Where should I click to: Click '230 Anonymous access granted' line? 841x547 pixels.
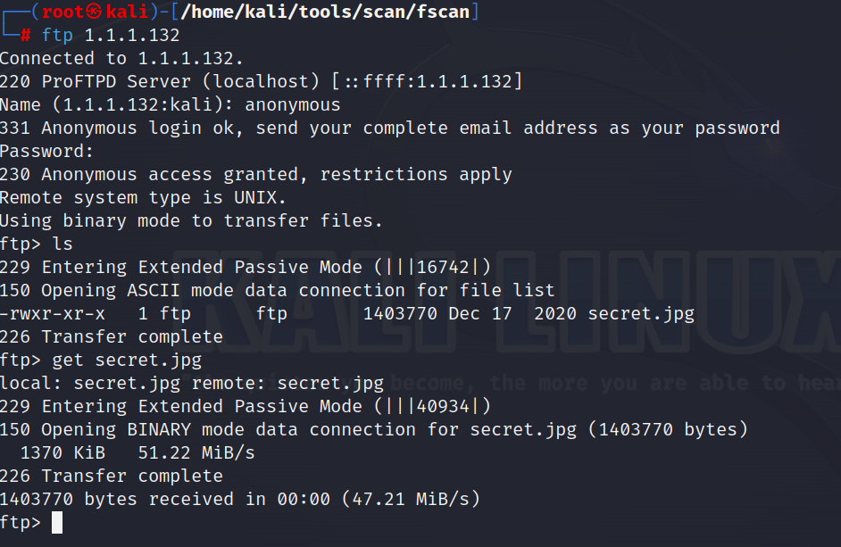256,175
